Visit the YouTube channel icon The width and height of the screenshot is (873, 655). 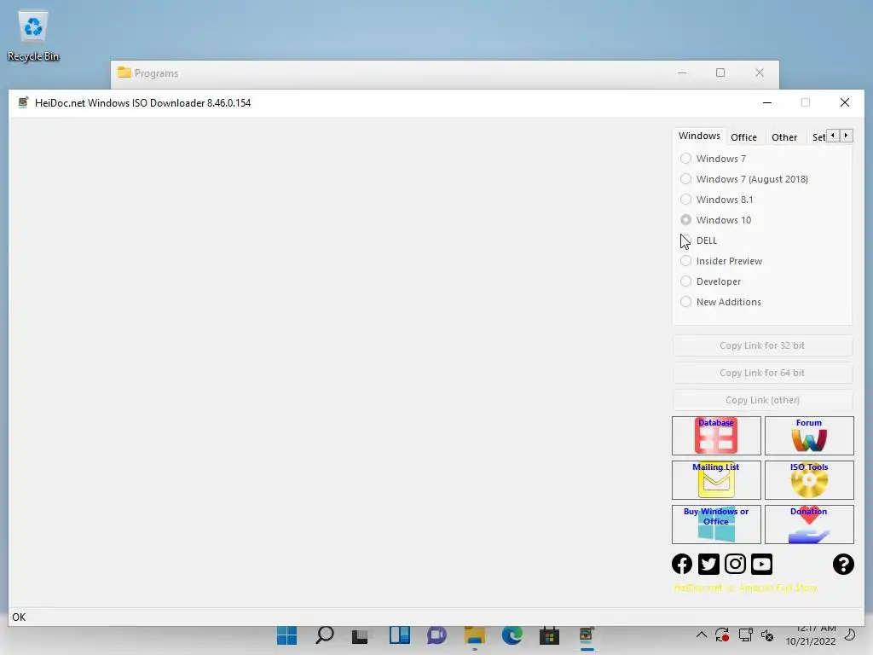(x=761, y=564)
